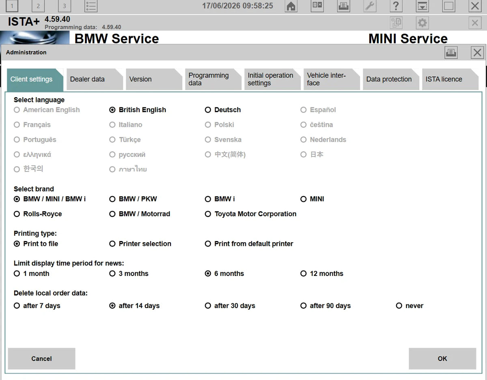This screenshot has width=487, height=380.
Task: Choose Print from default printer
Action: pos(249,244)
